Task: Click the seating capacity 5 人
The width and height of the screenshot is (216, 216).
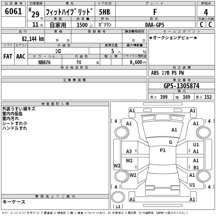Action: [116, 51]
